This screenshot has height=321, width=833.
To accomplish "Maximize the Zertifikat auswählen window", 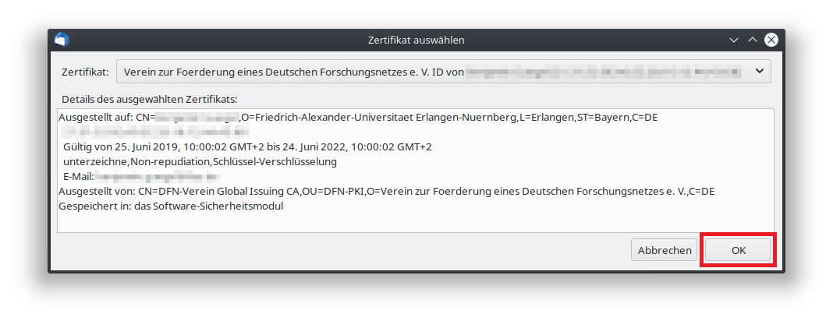I will (x=753, y=40).
